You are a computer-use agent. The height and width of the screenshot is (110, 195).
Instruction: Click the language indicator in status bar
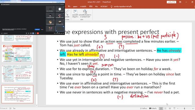click(14, 108)
